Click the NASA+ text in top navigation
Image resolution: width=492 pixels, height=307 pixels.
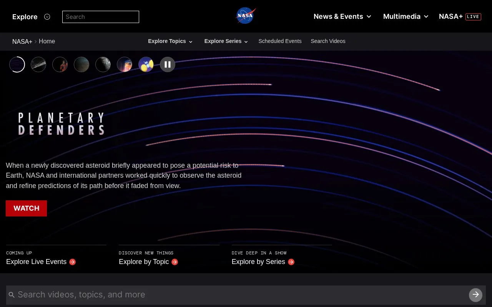(x=451, y=17)
